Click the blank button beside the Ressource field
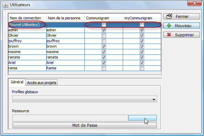 pyautogui.click(x=142, y=118)
